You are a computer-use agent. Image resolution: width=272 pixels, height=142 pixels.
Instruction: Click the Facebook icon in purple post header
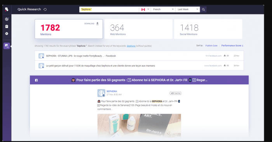tap(36, 80)
